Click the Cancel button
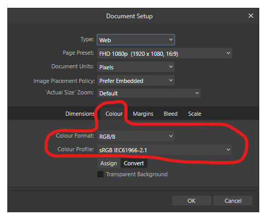The image size is (265, 219). tap(233, 201)
